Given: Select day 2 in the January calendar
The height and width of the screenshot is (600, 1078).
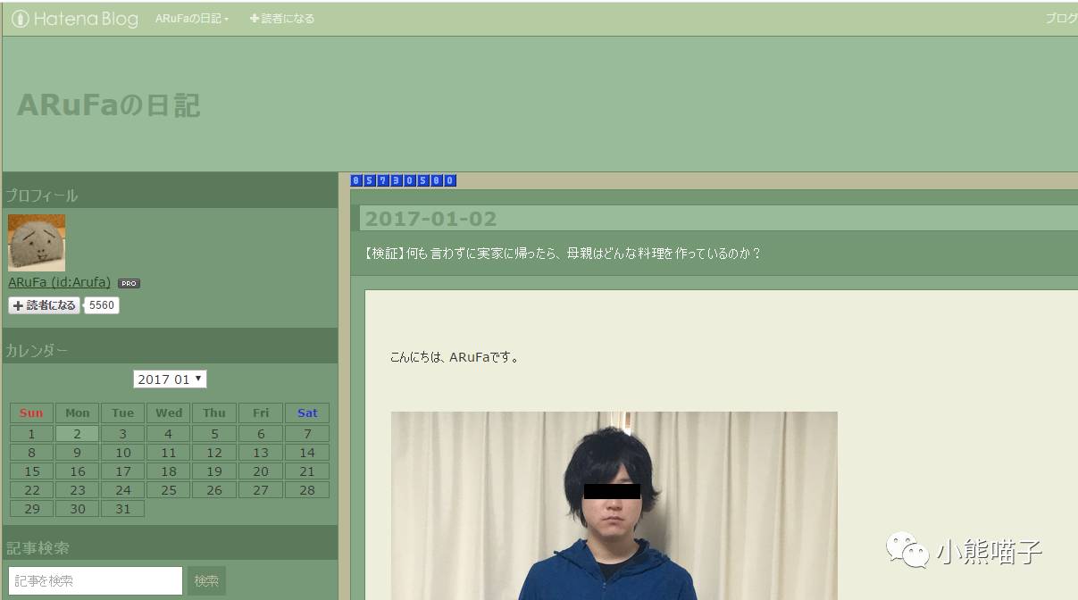Looking at the screenshot, I should 77,433.
